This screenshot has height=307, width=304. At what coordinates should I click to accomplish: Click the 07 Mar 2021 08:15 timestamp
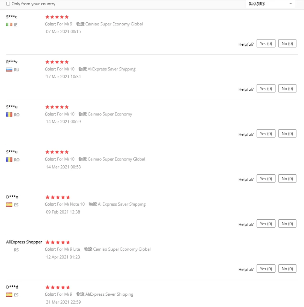64,32
